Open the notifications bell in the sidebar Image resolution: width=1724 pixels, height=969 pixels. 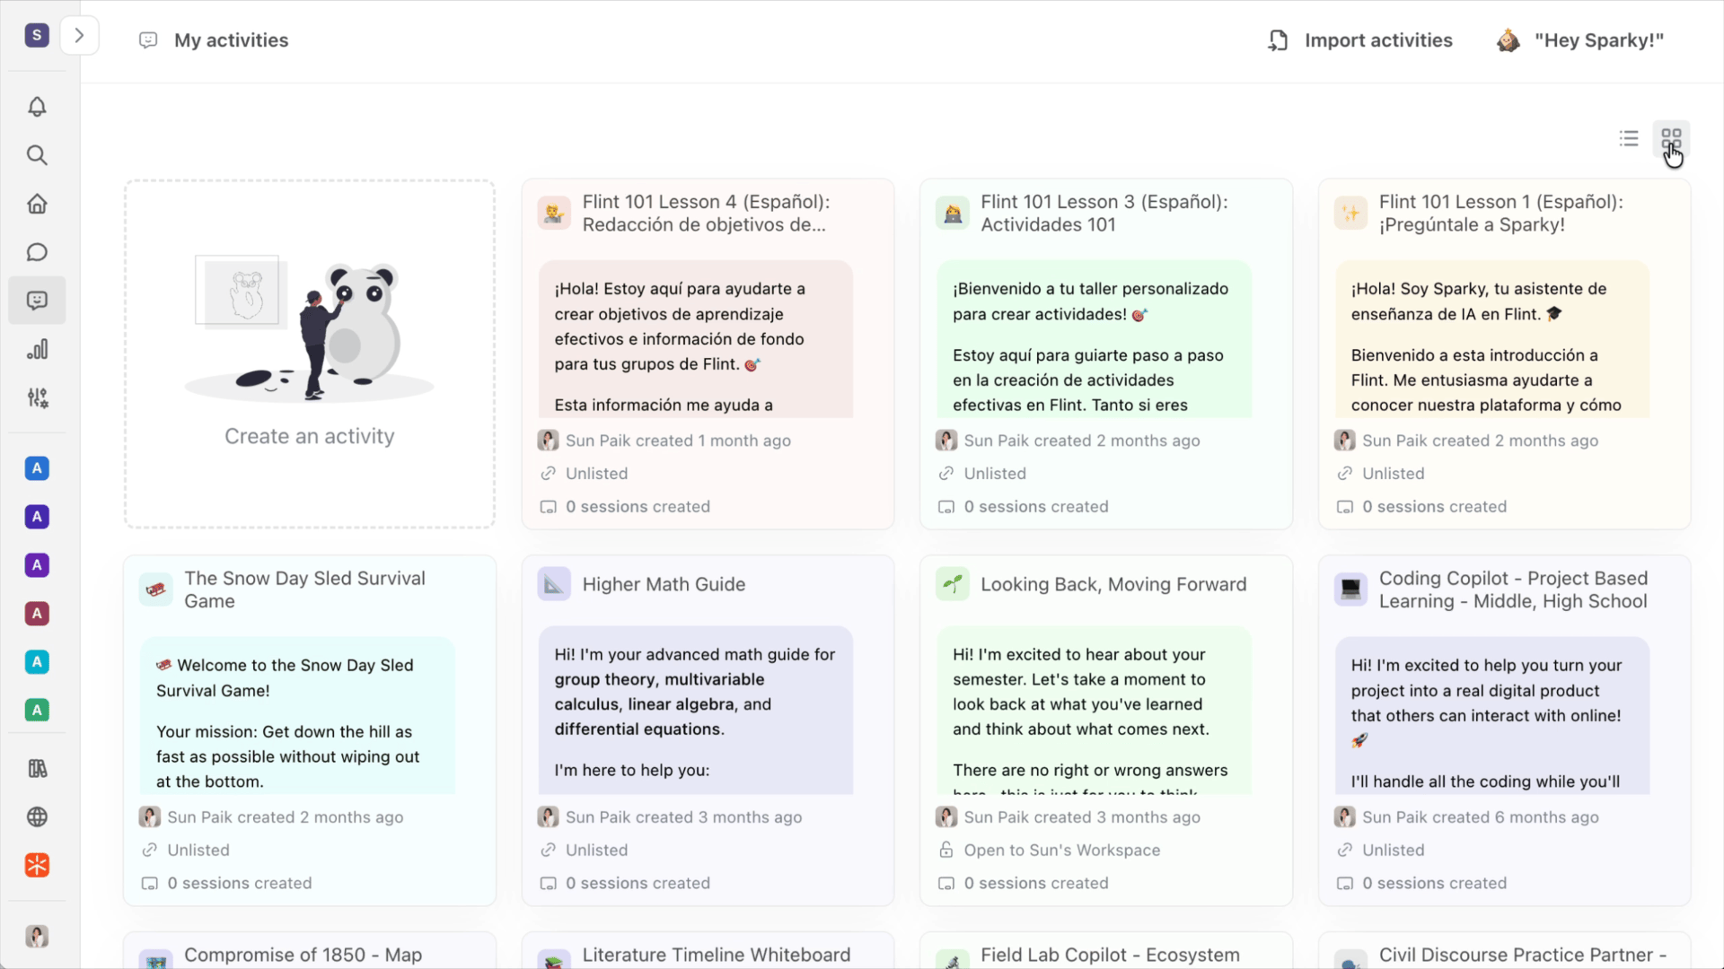[x=37, y=107]
